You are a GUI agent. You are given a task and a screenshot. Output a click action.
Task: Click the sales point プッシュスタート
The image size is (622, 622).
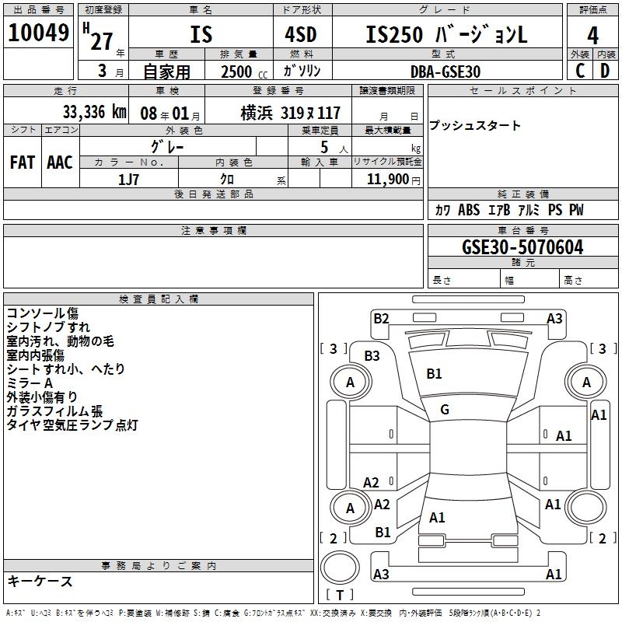(474, 125)
